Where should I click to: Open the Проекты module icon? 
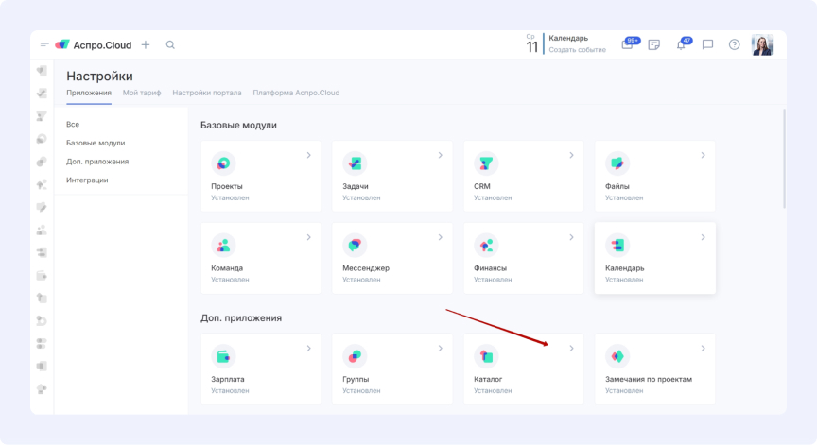pos(223,163)
